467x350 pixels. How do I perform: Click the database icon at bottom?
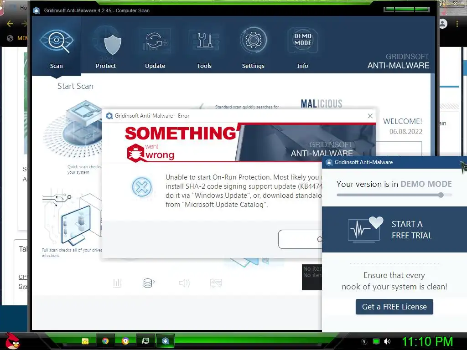pos(149,283)
